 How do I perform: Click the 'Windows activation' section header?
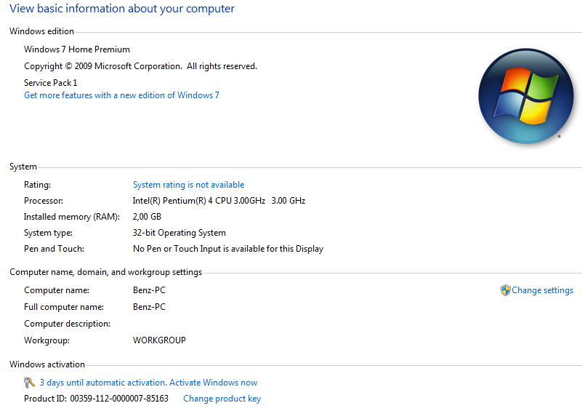tap(47, 364)
